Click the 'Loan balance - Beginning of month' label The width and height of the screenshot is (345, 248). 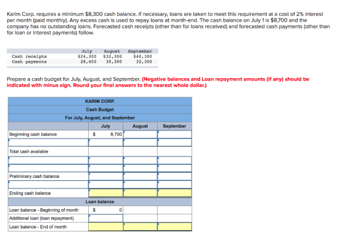(x=44, y=210)
